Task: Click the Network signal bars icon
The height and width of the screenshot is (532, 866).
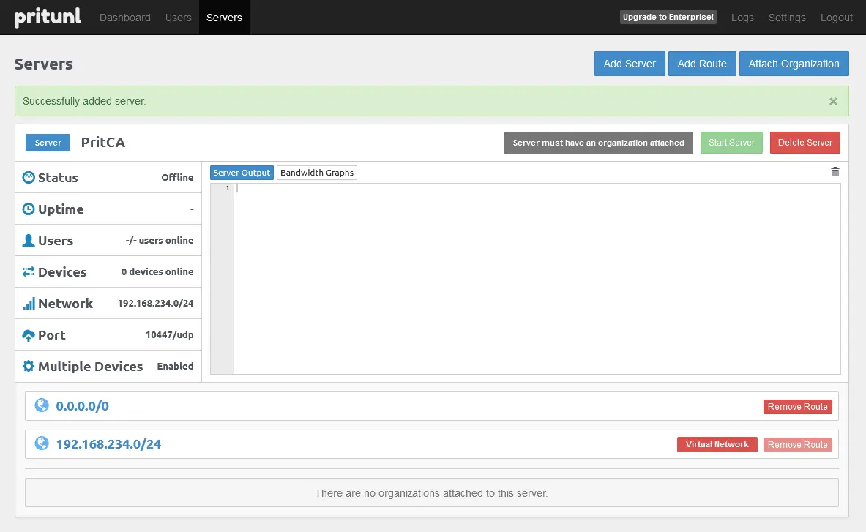Action: click(x=29, y=304)
